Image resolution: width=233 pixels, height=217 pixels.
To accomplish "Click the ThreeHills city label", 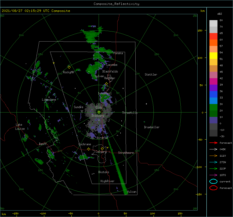I will pyautogui.click(x=130, y=113).
